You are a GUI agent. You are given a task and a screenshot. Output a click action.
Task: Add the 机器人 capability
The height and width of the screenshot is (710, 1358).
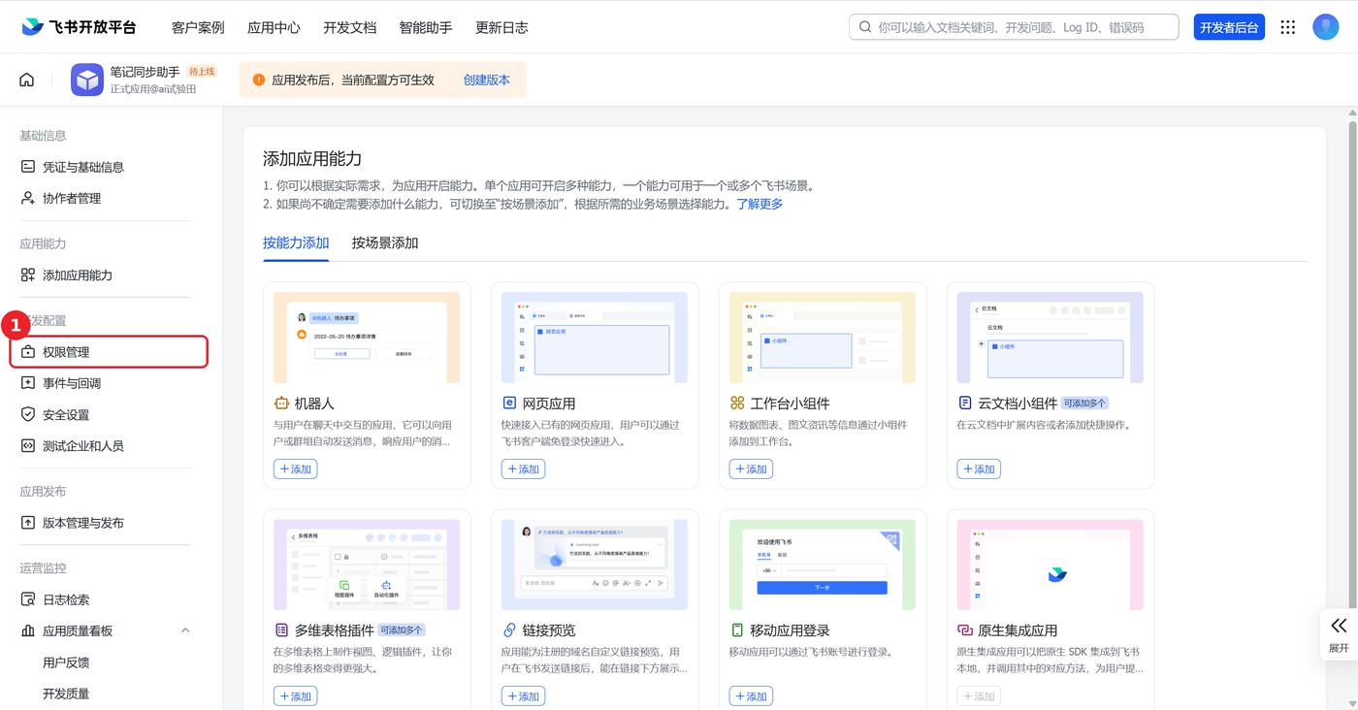tap(295, 468)
